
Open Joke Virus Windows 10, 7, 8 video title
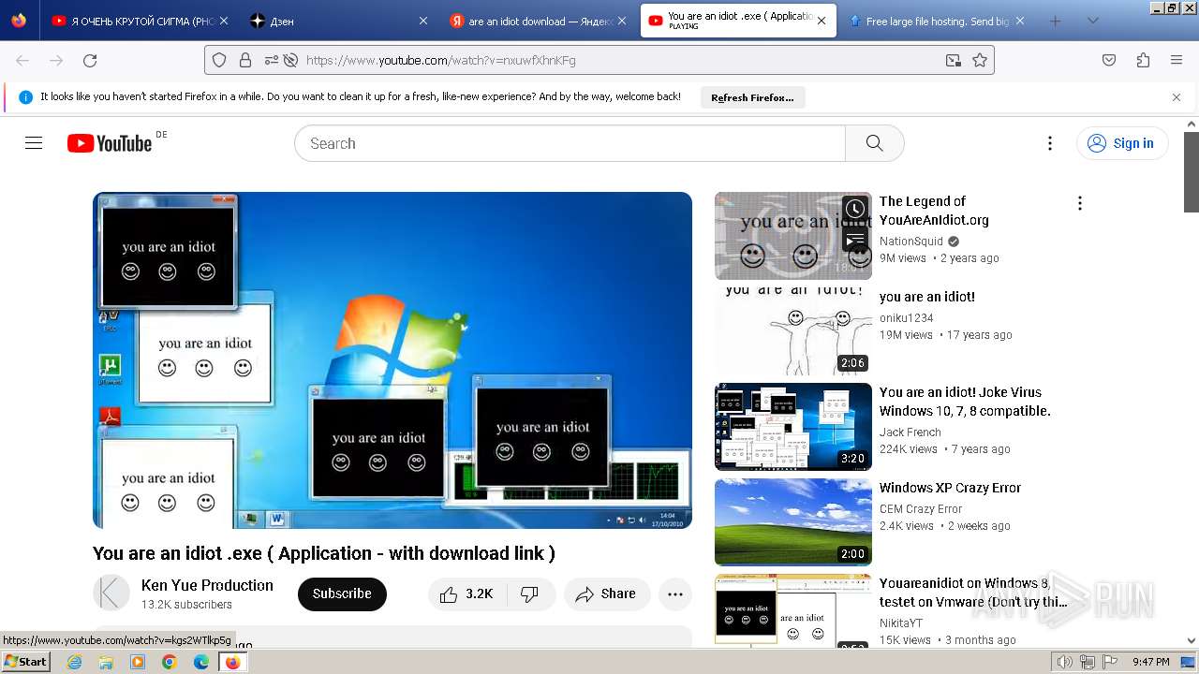(x=965, y=402)
